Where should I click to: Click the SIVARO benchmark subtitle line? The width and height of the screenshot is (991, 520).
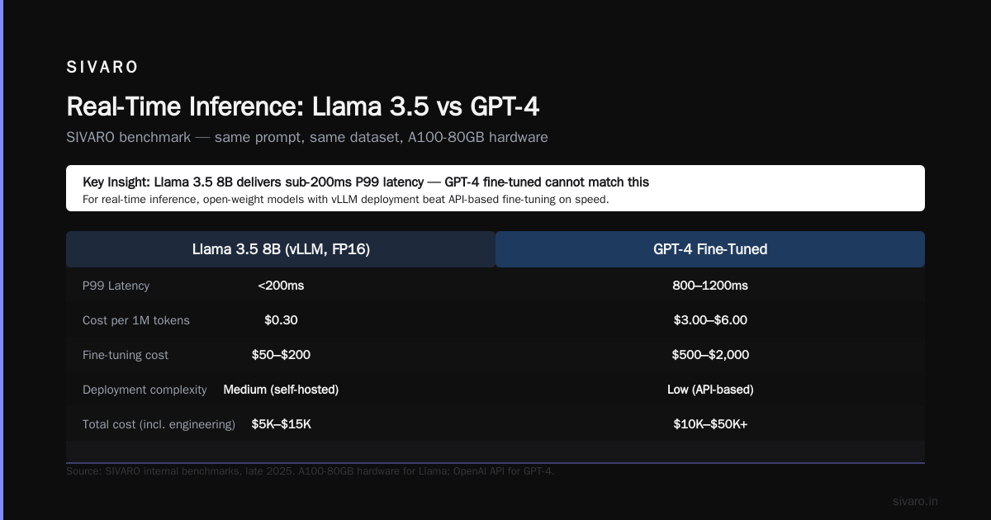tap(307, 137)
